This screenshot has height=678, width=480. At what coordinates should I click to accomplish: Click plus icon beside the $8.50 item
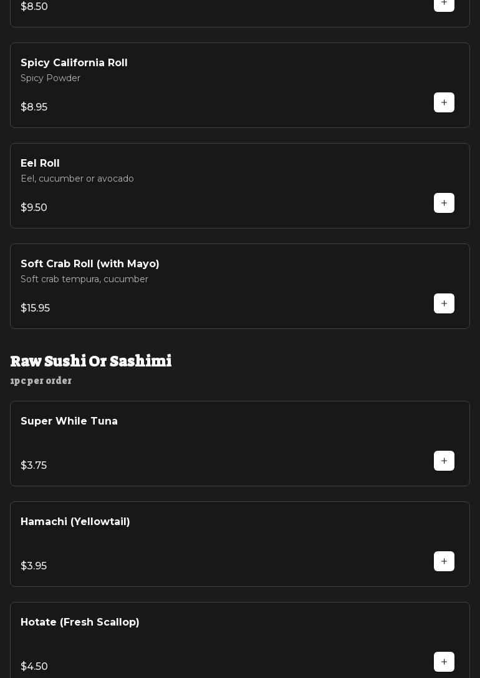pos(444,4)
